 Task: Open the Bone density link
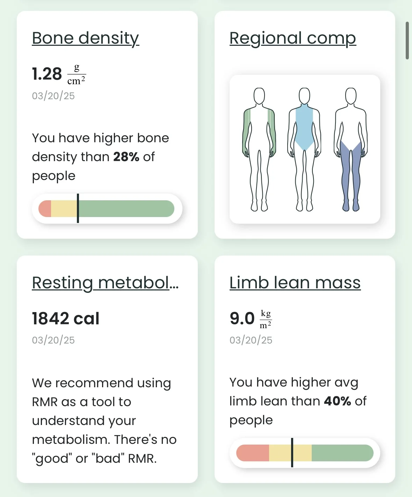pos(85,38)
